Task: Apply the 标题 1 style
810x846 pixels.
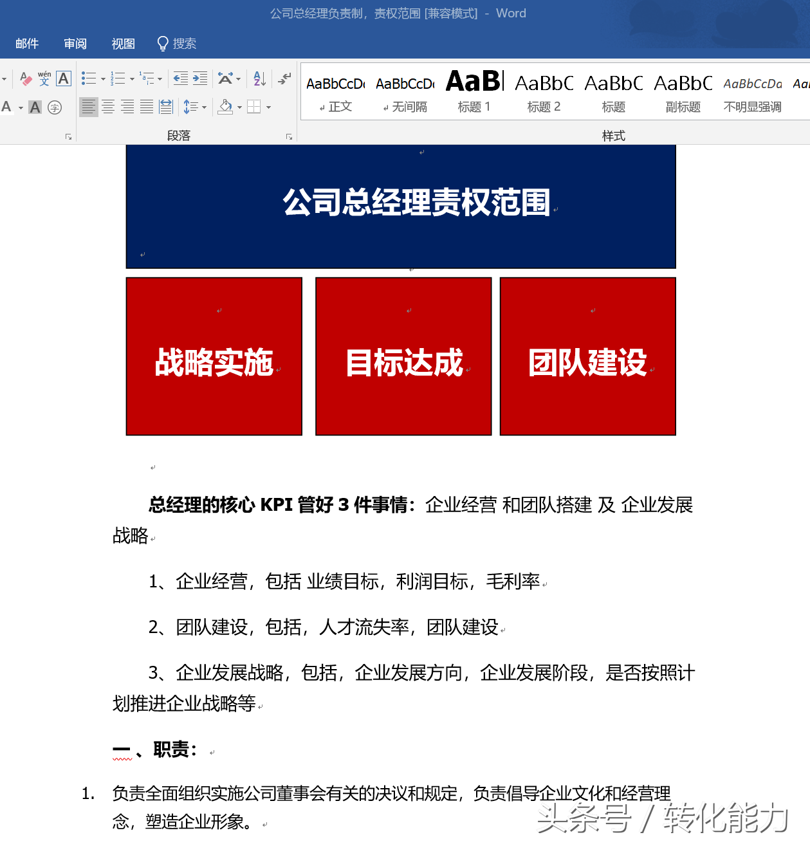Action: [x=474, y=90]
